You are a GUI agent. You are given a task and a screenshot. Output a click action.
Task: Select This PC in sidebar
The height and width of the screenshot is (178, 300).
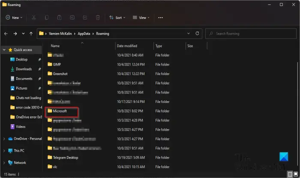tap(19, 151)
